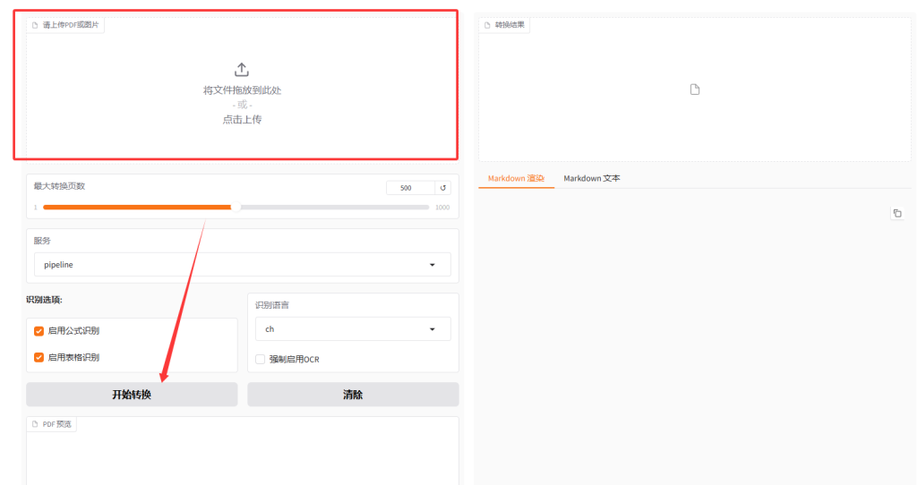The width and height of the screenshot is (917, 485).
Task: Open the 识别语言 ch dropdown
Action: (x=353, y=329)
